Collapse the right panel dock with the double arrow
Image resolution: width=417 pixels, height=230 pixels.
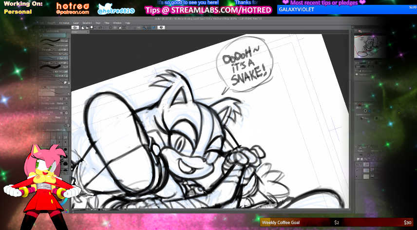point(353,27)
